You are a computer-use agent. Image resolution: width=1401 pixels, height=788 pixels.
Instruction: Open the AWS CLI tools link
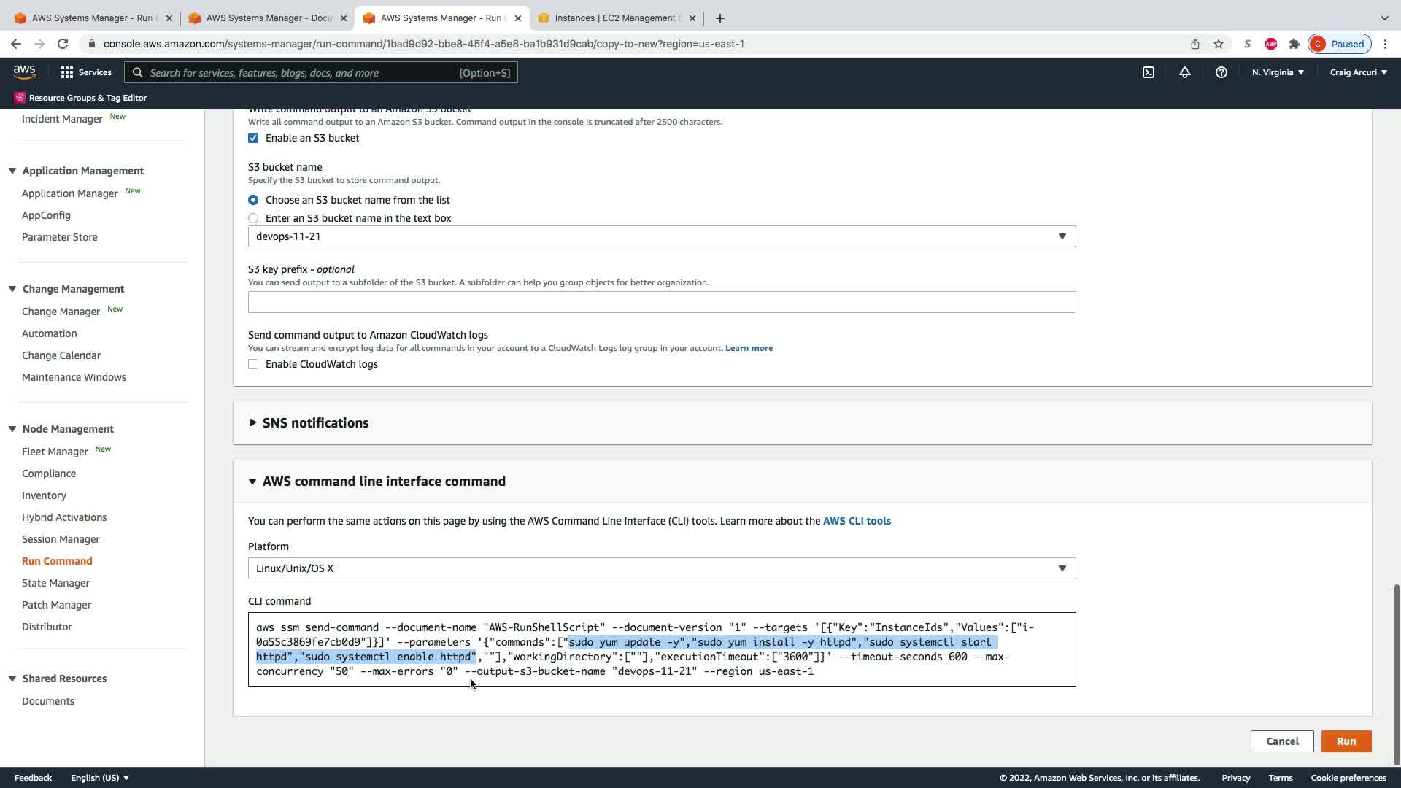coord(857,521)
